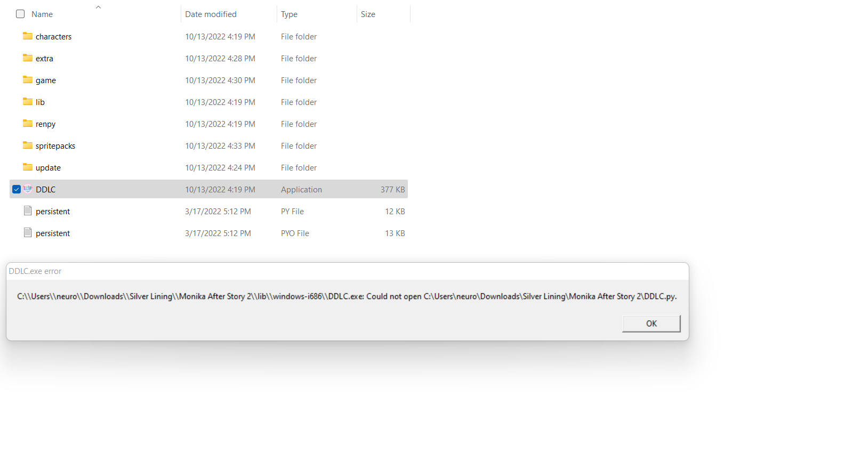Screen dimensions: 853x469
Task: Select the 'update' folder name
Action: [48, 168]
